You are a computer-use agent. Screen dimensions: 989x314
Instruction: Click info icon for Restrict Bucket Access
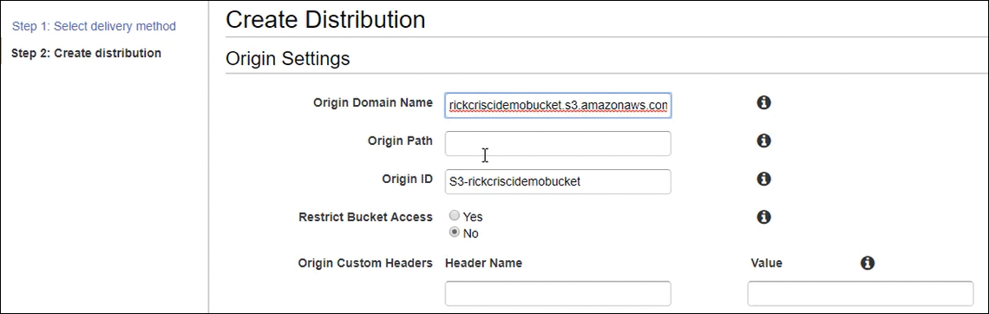[x=763, y=217]
